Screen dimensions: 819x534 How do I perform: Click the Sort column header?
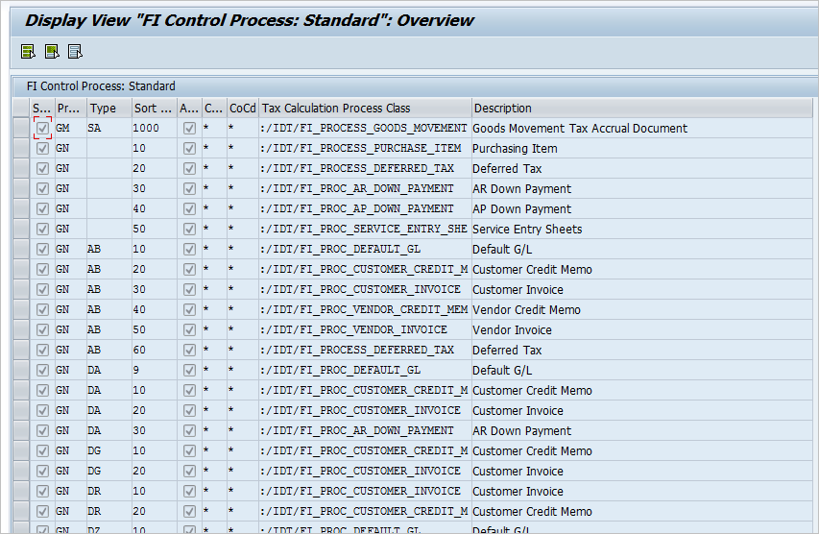point(154,109)
